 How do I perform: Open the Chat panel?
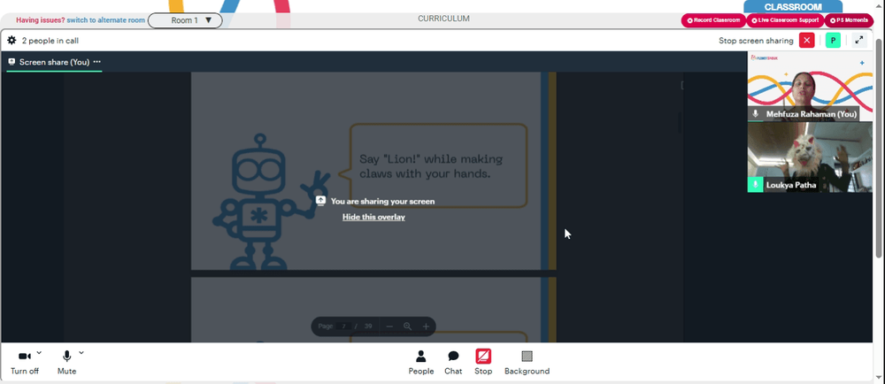(x=453, y=363)
